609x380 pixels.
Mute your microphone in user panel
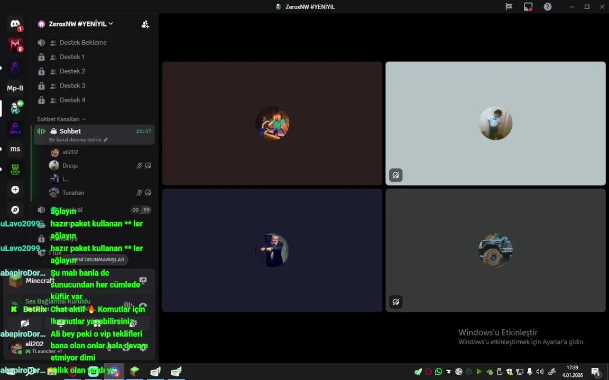tap(109, 347)
